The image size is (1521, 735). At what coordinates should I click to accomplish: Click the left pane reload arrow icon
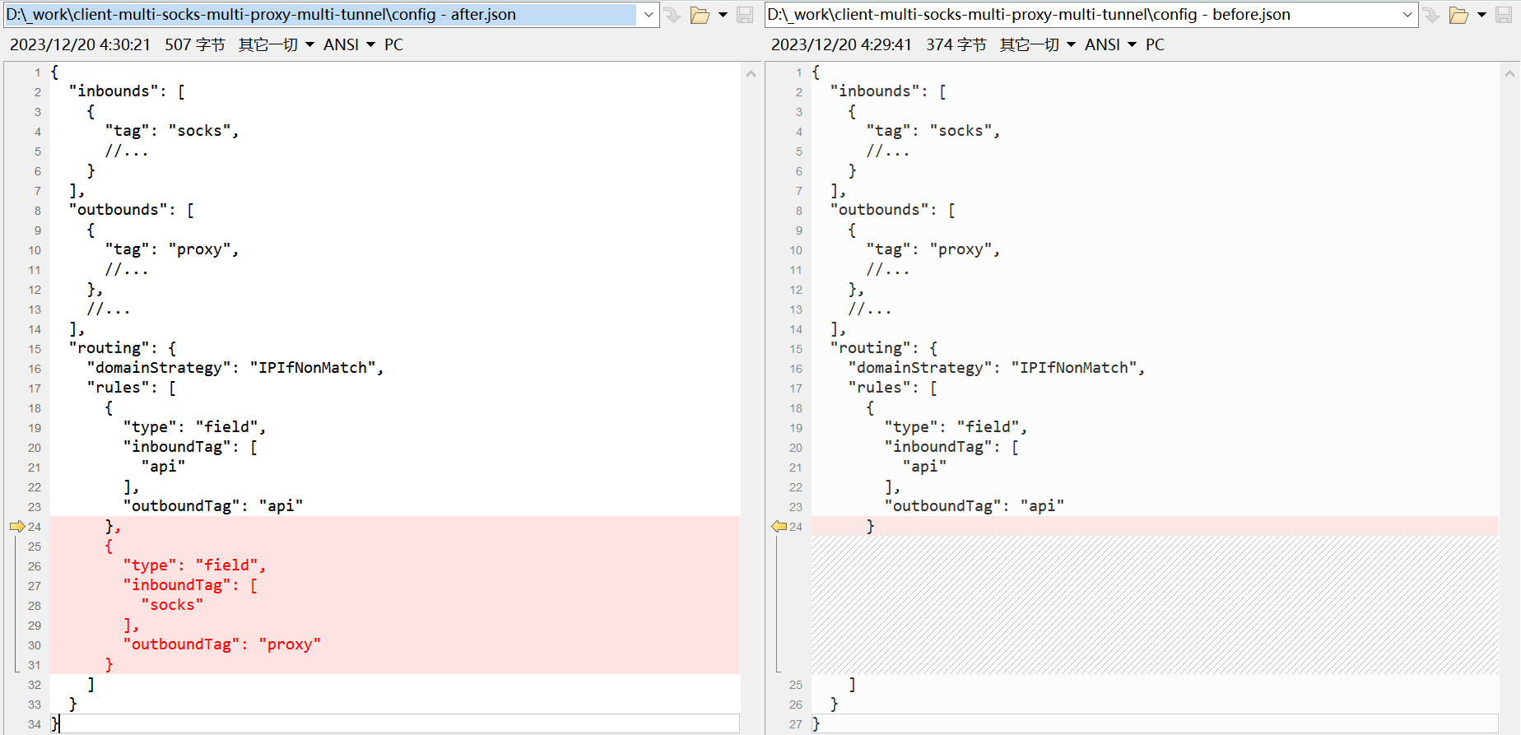coord(672,15)
